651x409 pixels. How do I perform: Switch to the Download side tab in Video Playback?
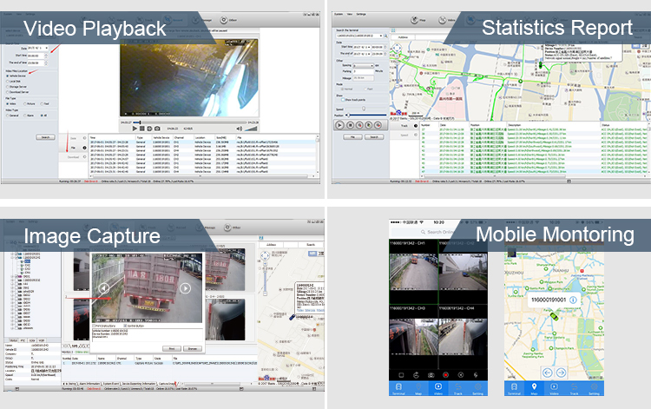tap(73, 157)
